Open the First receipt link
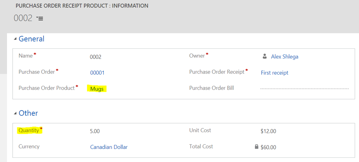Viewport: 359px width, 162px height. [x=275, y=73]
